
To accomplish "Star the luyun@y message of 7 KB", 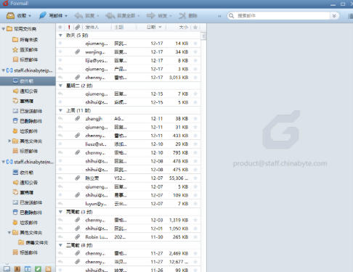I will [x=195, y=204].
